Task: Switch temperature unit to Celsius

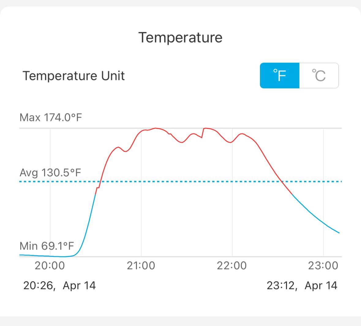Action: pyautogui.click(x=319, y=76)
